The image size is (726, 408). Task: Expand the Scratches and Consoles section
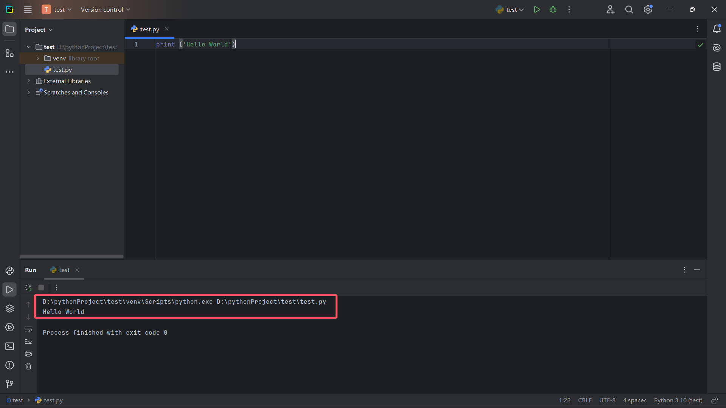pos(29,92)
